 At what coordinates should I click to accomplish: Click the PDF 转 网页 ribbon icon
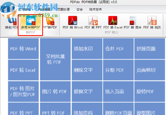(x=152, y=22)
